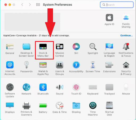Open Users & Groups pane
This screenshot has width=136, height=120.
pyautogui.click(x=60, y=65)
